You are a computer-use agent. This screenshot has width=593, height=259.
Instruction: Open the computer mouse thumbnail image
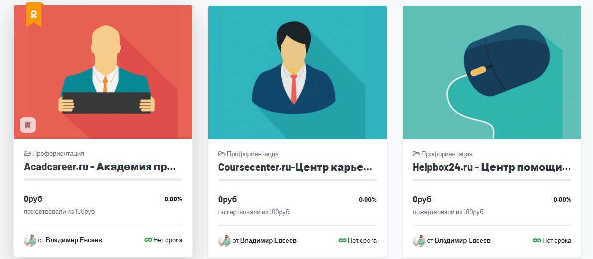(x=492, y=72)
